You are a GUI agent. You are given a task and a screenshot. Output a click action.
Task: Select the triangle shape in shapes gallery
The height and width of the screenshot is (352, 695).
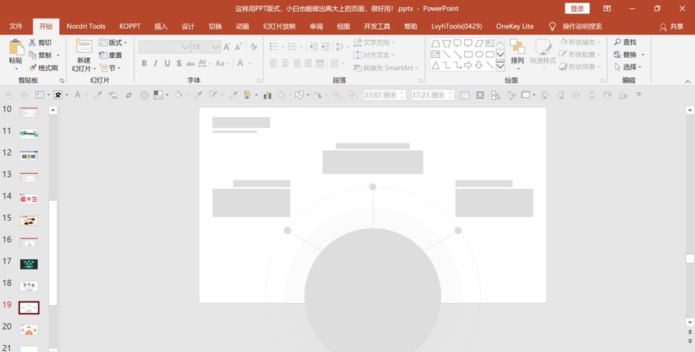tap(435, 65)
